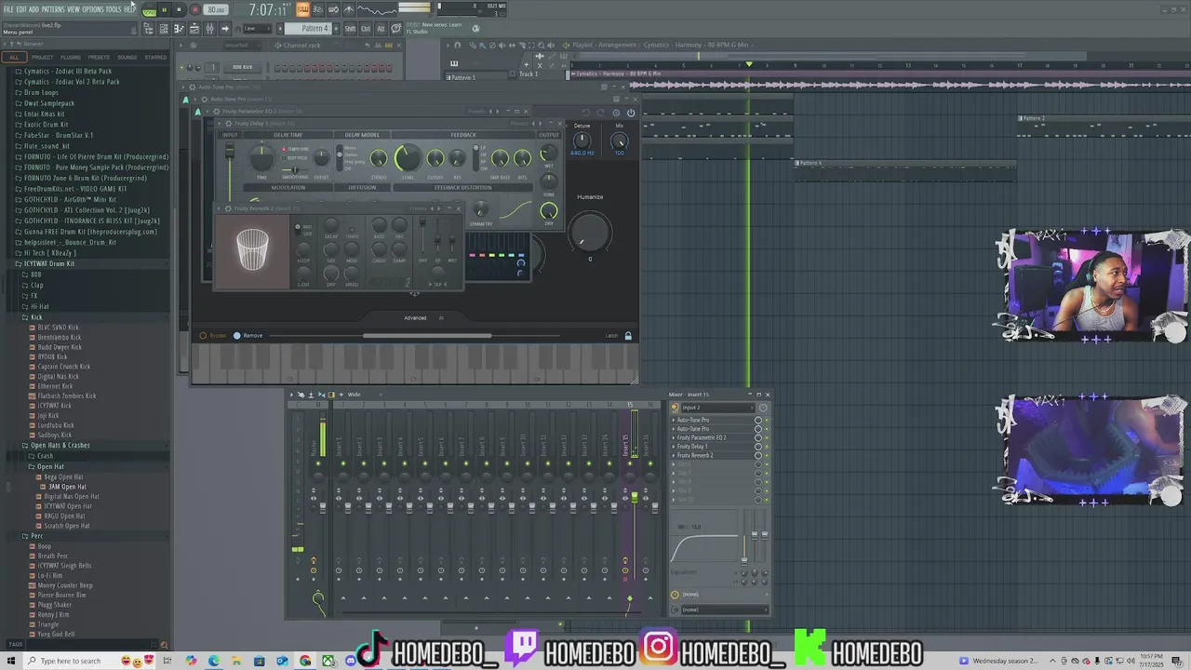Click the Auto-Tune Detune knob

(582, 141)
